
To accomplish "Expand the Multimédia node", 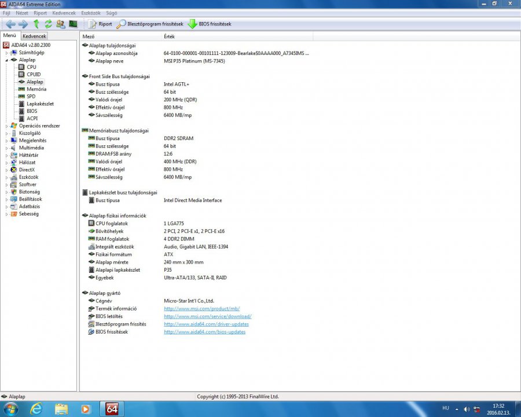I will [x=6, y=148].
